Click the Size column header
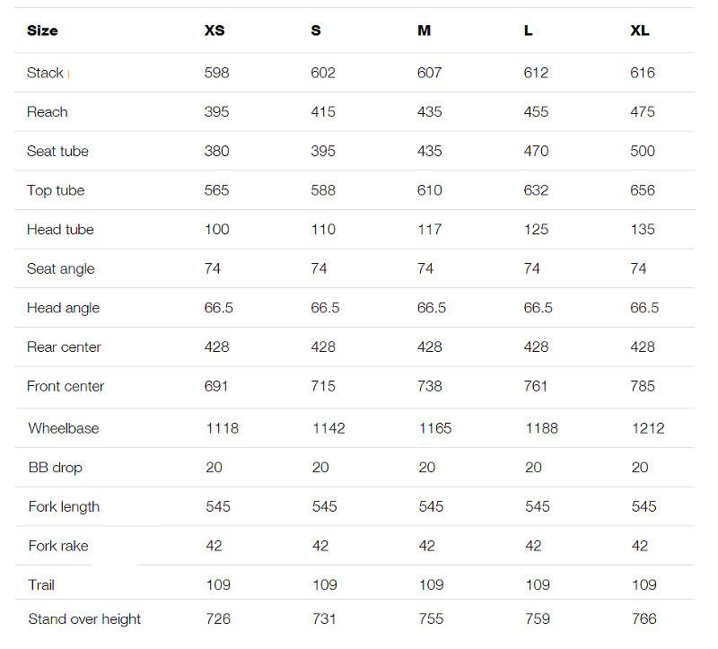 [x=42, y=31]
